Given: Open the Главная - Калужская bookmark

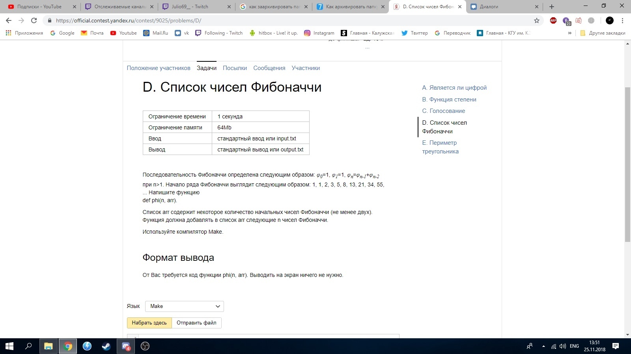Looking at the screenshot, I should click(x=368, y=33).
